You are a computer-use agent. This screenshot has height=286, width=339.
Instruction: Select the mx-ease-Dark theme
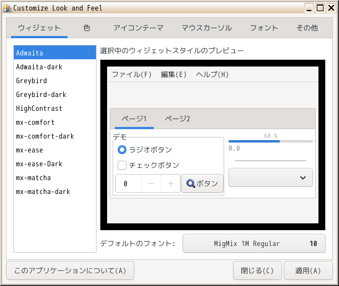(x=55, y=164)
